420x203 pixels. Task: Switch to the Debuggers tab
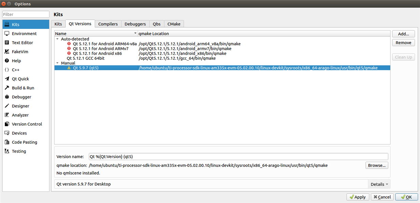(135, 24)
